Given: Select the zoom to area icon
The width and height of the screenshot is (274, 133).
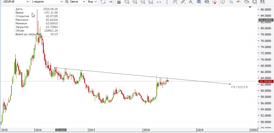Looking at the screenshot, I should pos(151,2).
